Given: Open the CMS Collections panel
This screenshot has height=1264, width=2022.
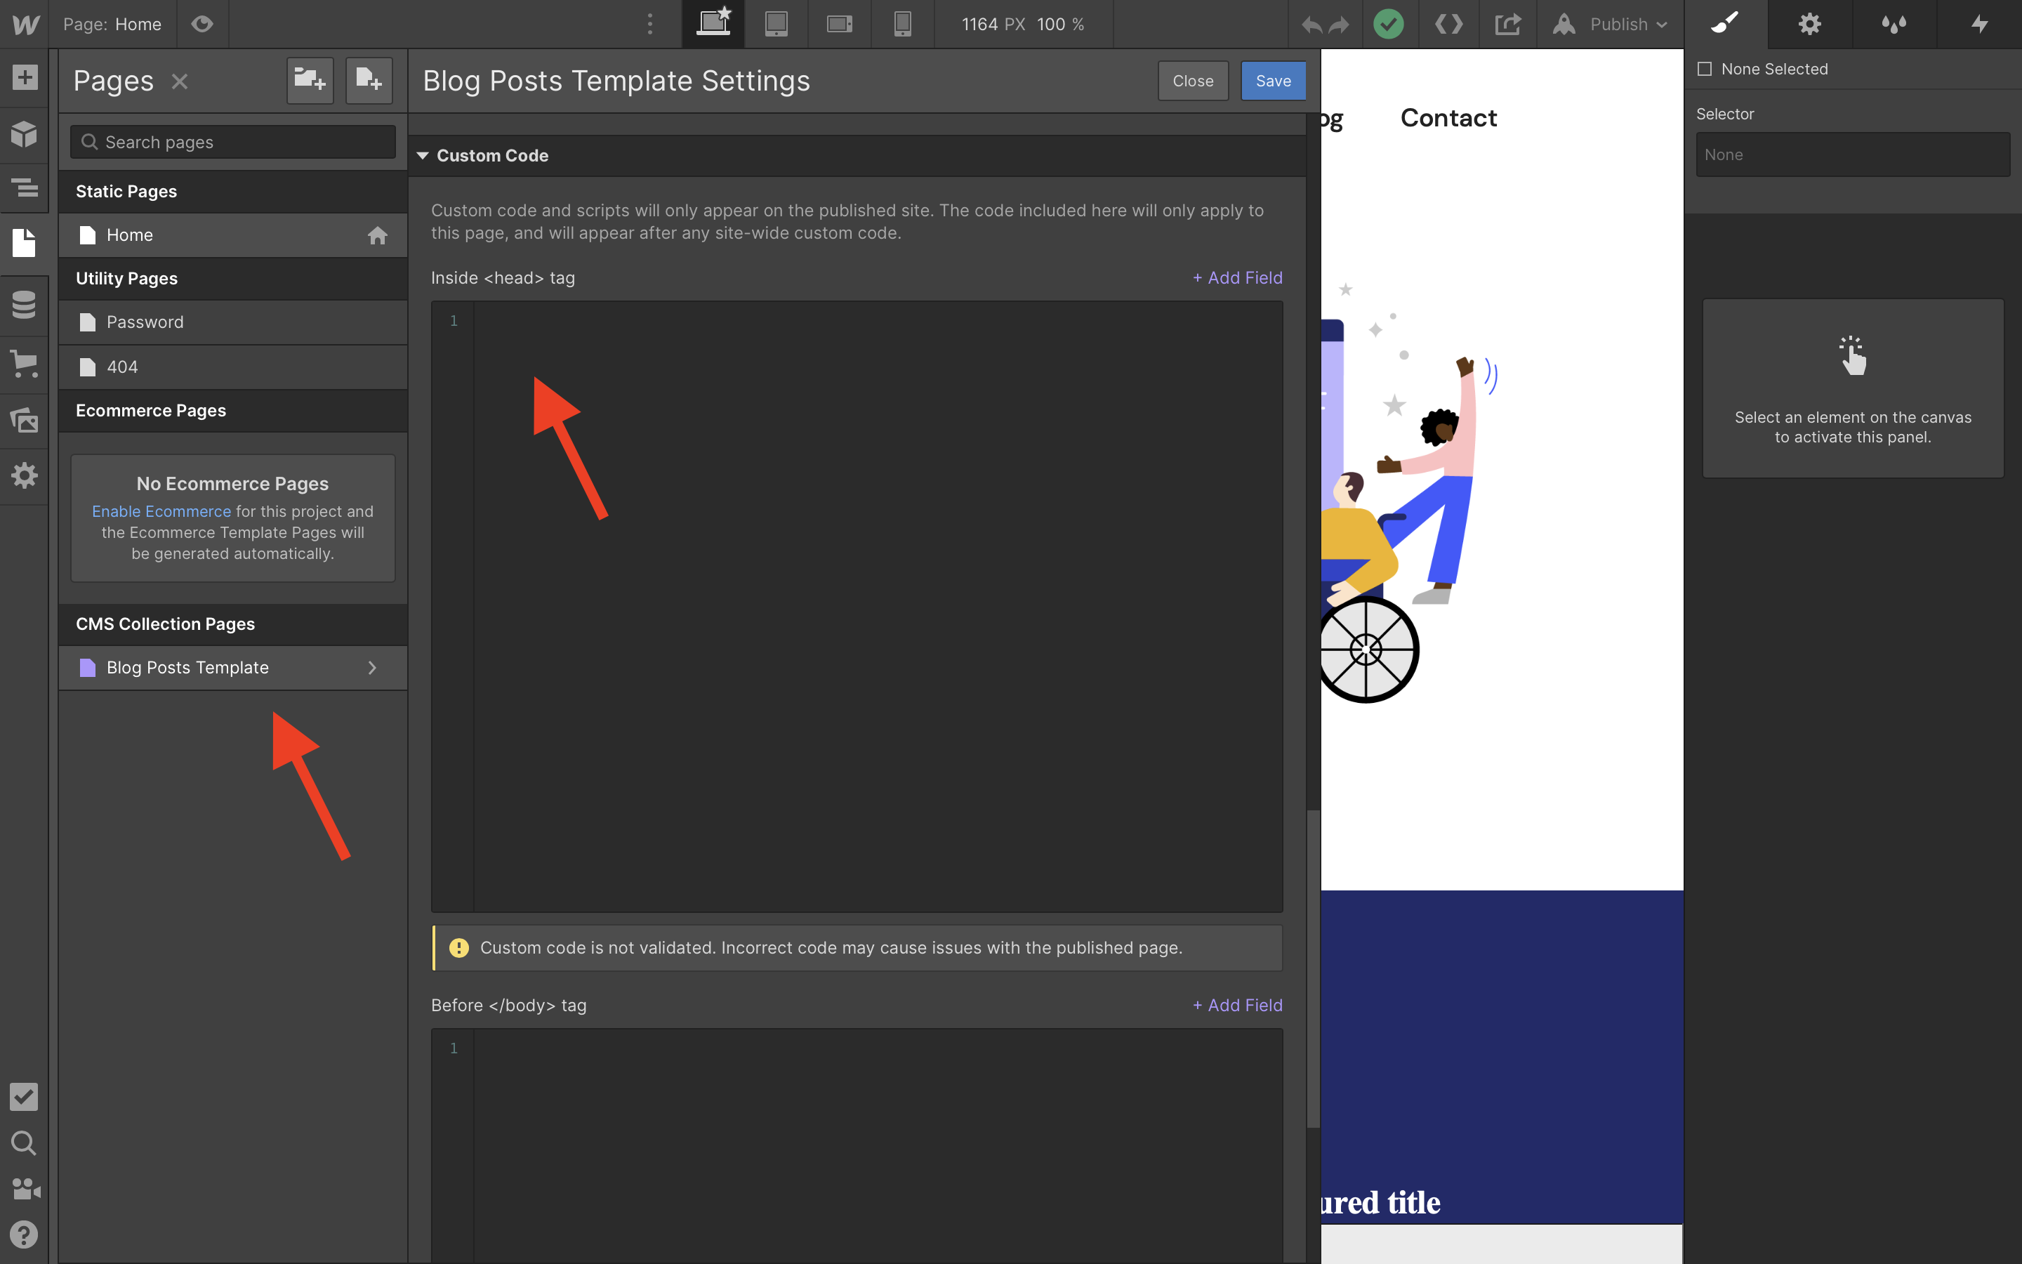Looking at the screenshot, I should [25, 304].
